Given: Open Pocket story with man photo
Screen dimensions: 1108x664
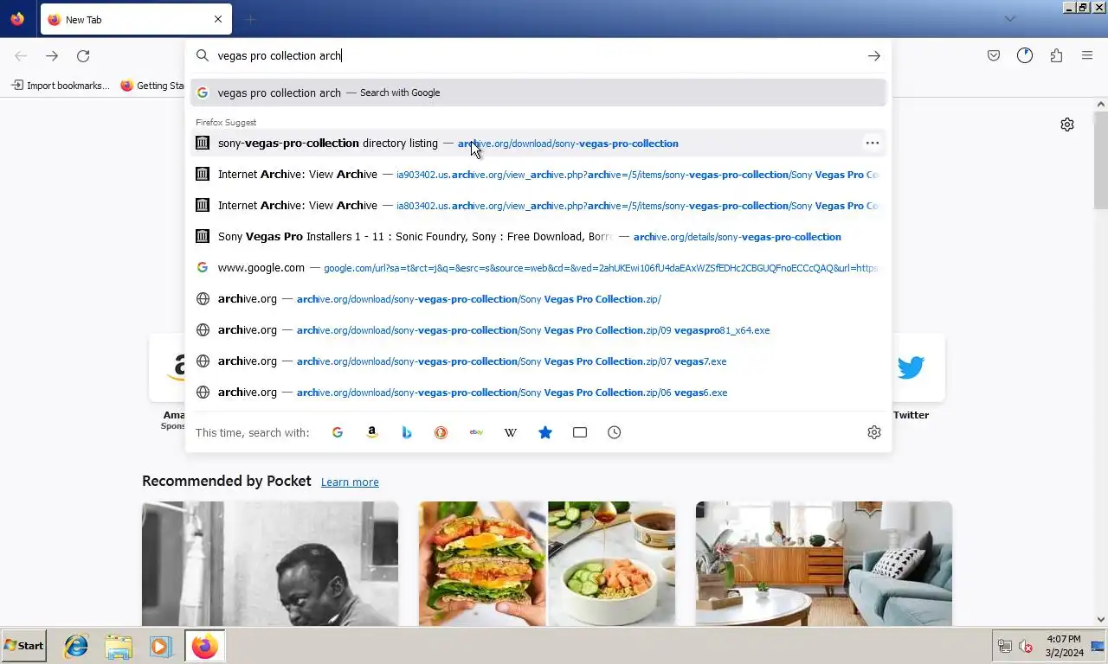Looking at the screenshot, I should coord(270,564).
